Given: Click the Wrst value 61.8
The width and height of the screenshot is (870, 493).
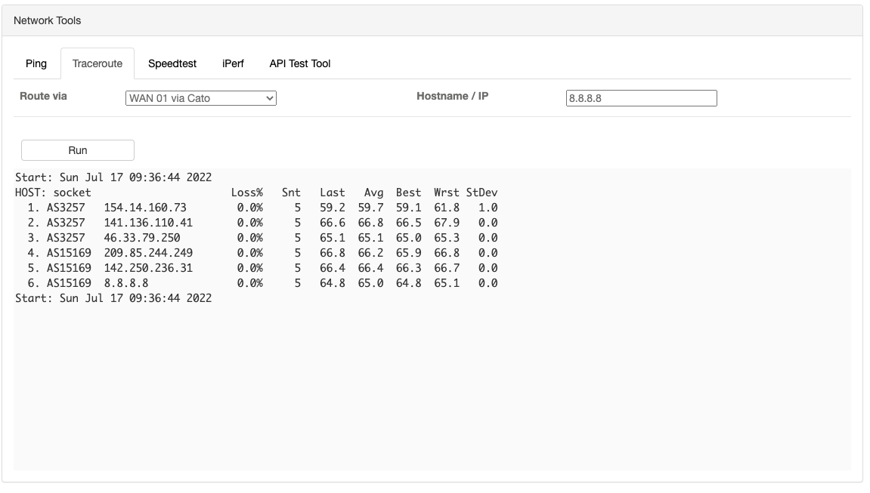Looking at the screenshot, I should (x=447, y=208).
